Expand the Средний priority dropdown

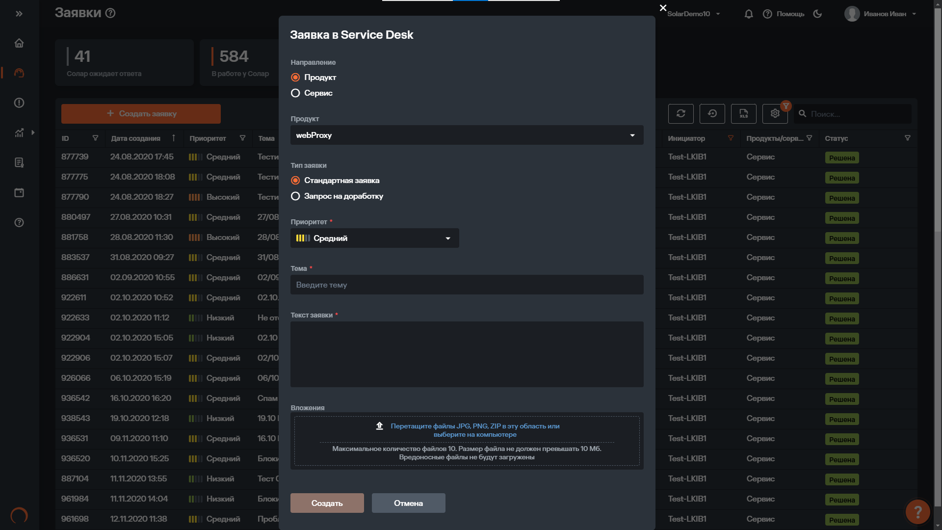[x=374, y=238]
